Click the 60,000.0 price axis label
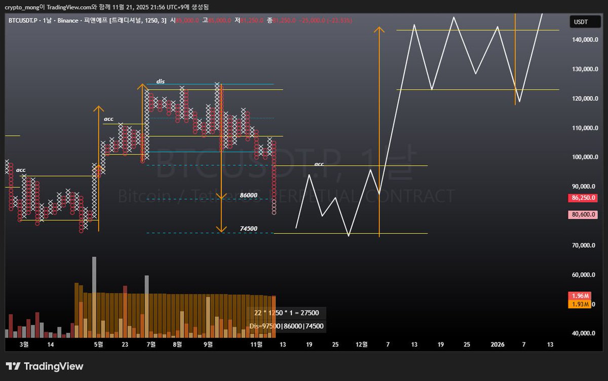Viewport: 608px width, 381px height. click(x=584, y=275)
